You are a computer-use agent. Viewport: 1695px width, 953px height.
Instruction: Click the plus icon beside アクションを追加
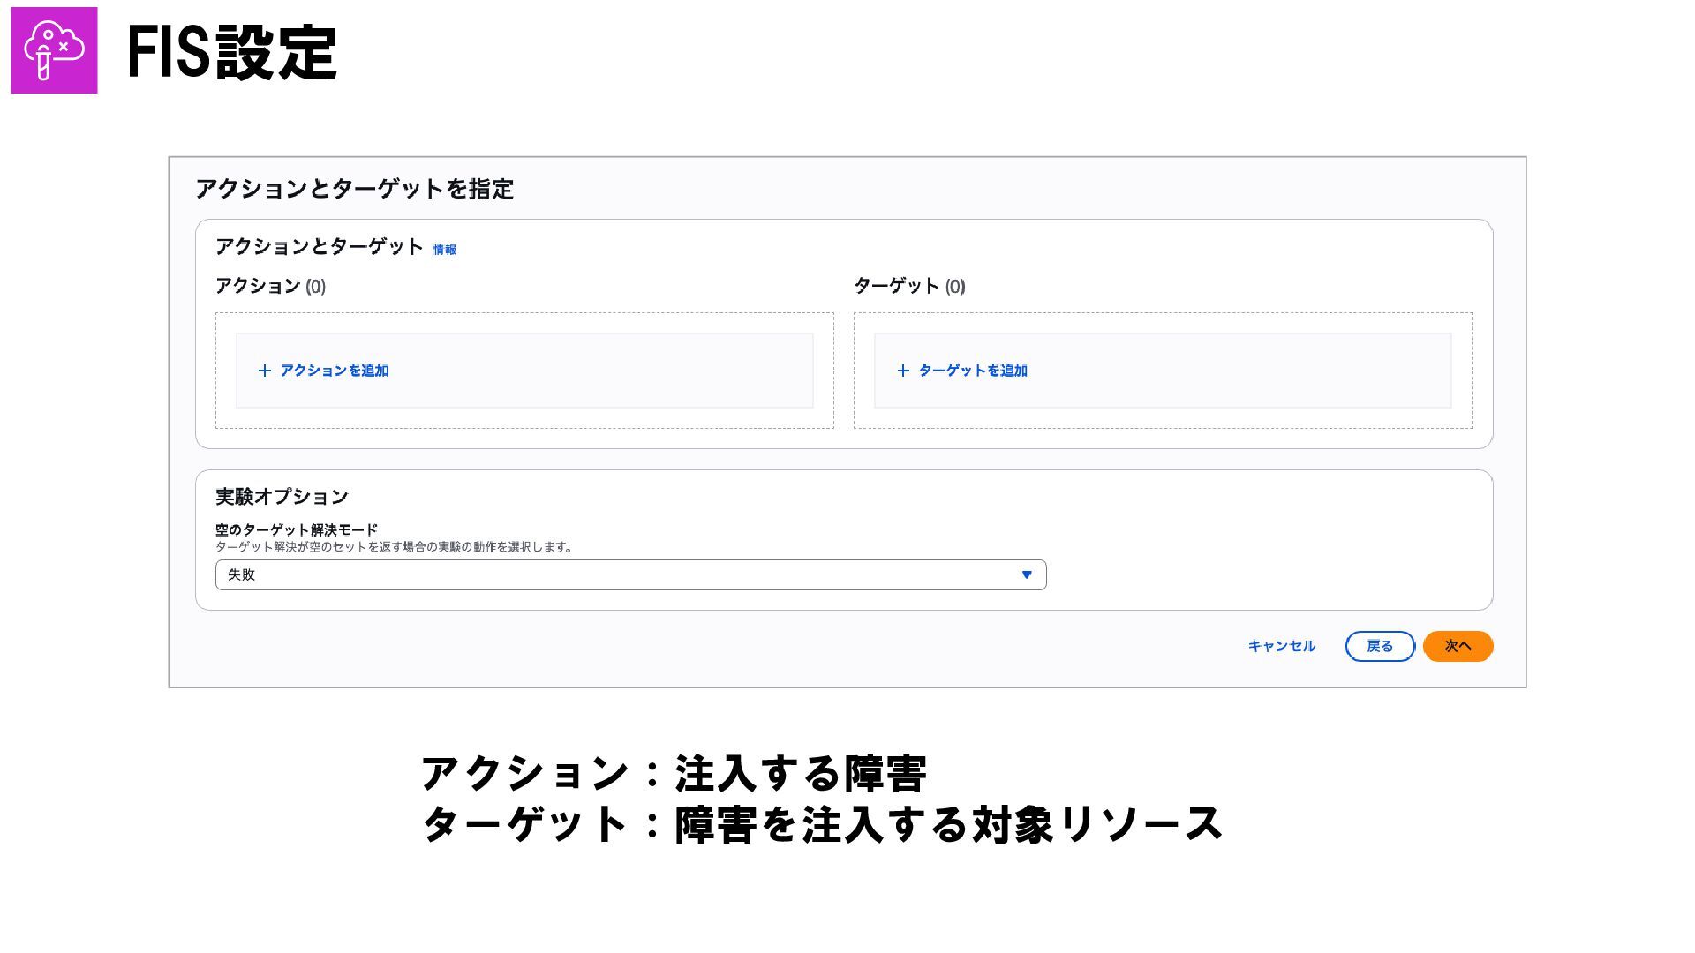point(264,371)
